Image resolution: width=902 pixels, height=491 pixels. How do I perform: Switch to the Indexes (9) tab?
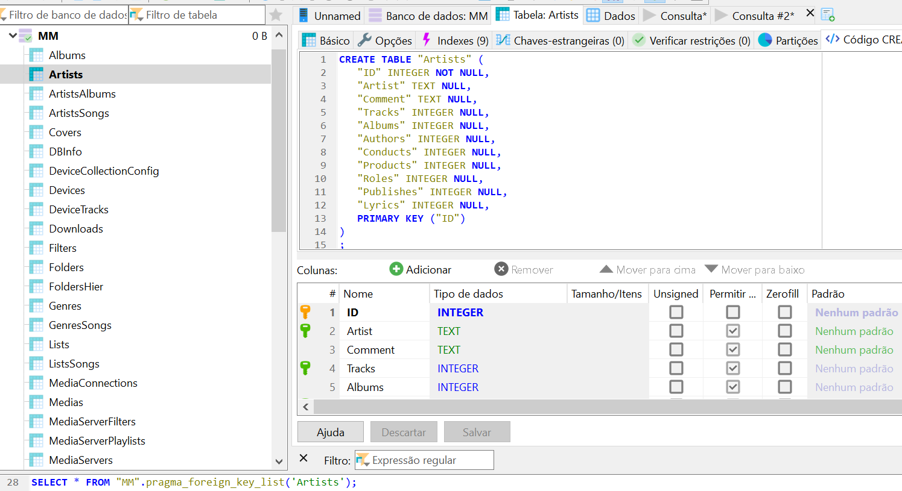point(455,40)
